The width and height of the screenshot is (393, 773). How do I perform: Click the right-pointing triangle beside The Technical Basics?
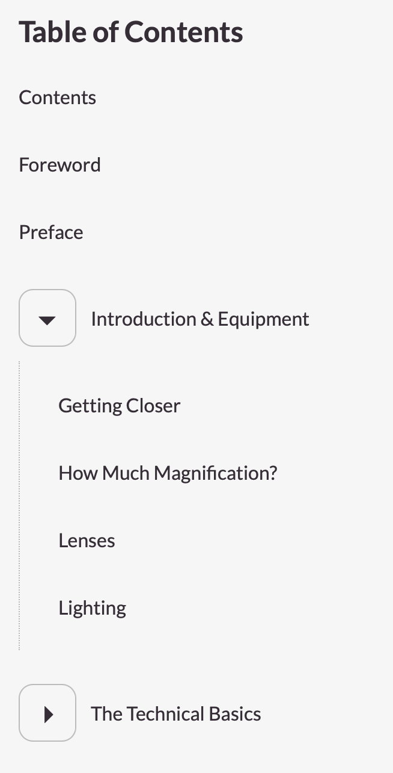tap(47, 713)
